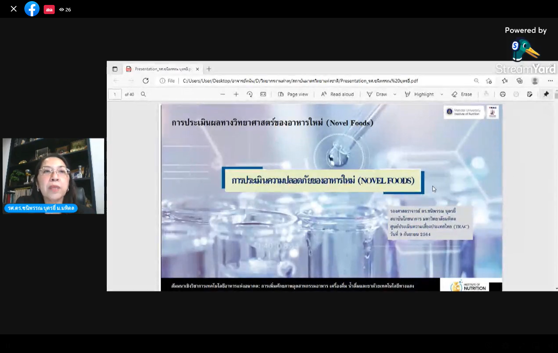Toggle the pin toolbar button
The width and height of the screenshot is (558, 353).
pos(546,94)
